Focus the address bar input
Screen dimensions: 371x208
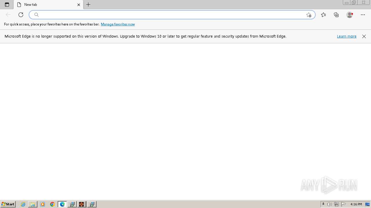pos(172,15)
